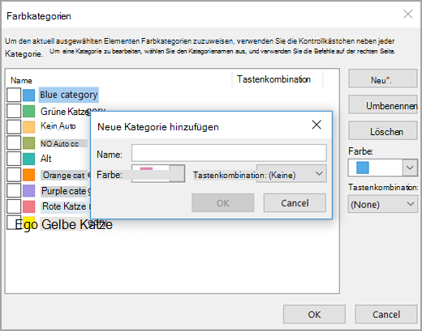Expand the Tastenkombination (Keine) dropdown

pos(291,174)
